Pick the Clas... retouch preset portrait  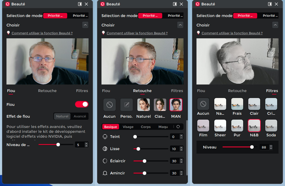point(160,105)
